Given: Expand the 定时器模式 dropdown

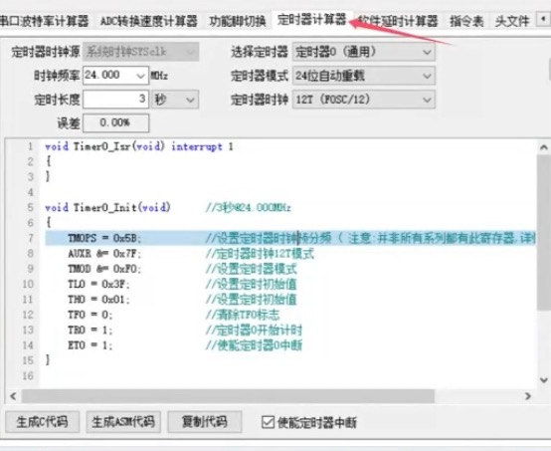Looking at the screenshot, I should [x=364, y=76].
